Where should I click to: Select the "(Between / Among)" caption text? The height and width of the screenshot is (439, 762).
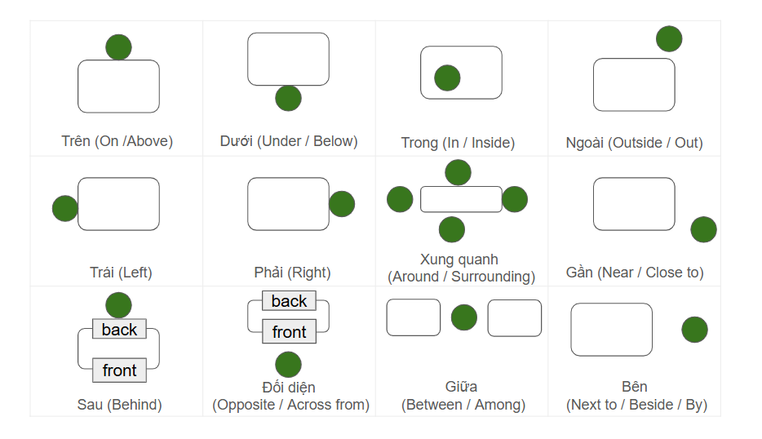tap(463, 405)
